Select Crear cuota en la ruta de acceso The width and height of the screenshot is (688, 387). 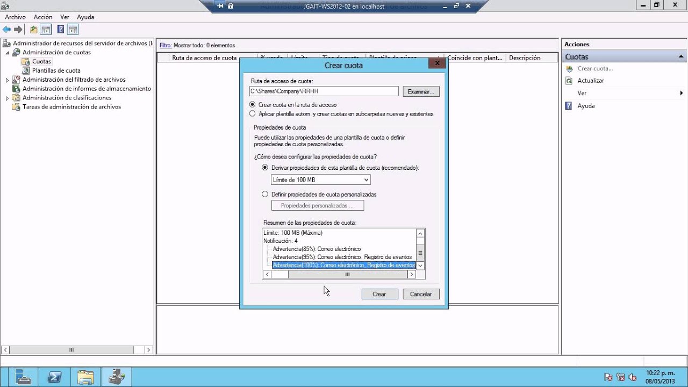point(253,105)
